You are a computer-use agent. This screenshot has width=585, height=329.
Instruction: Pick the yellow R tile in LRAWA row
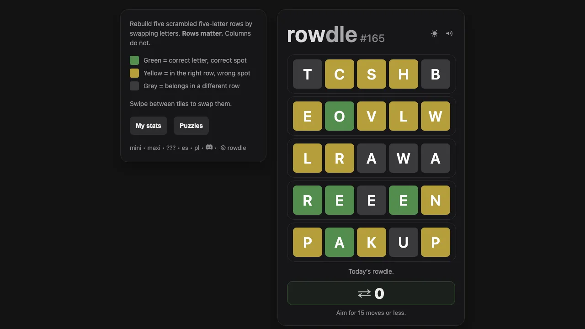click(x=340, y=158)
